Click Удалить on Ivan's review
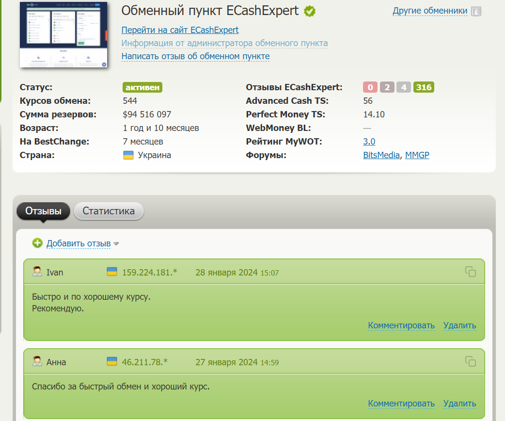505x421 pixels. [459, 325]
